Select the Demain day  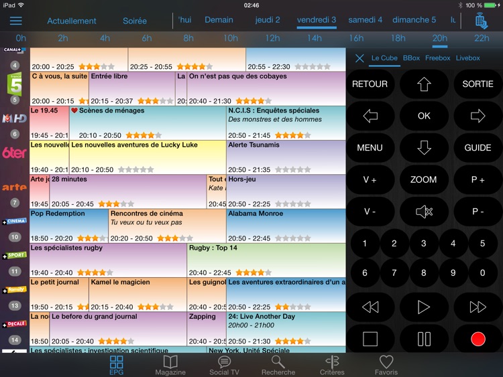(x=219, y=20)
